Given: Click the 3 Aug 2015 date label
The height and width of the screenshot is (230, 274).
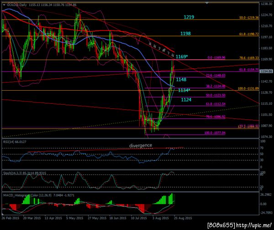Looking at the screenshot, I should point(161,218).
